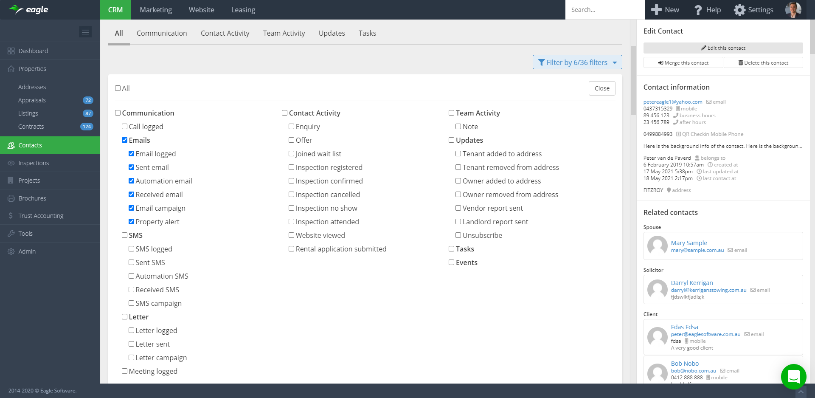Viewport: 815px width, 398px height.
Task: Click the user profile avatar photo
Action: coord(793,9)
